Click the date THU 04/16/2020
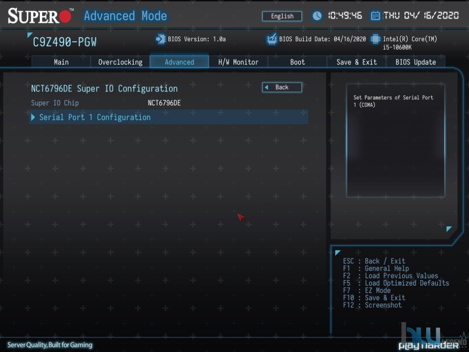469x352 pixels. [x=421, y=15]
